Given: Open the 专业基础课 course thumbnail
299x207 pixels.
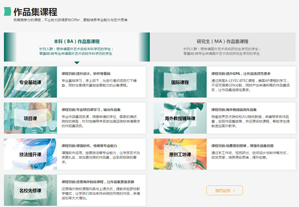Looking at the screenshot, I should coord(31,82).
